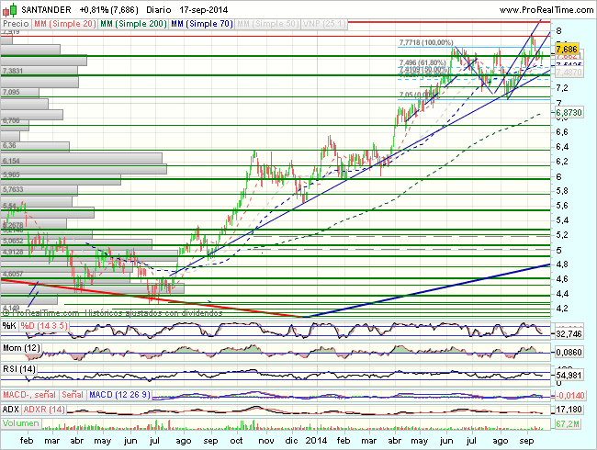Click the volume value 67,2M
The image size is (597, 450).
[x=568, y=423]
